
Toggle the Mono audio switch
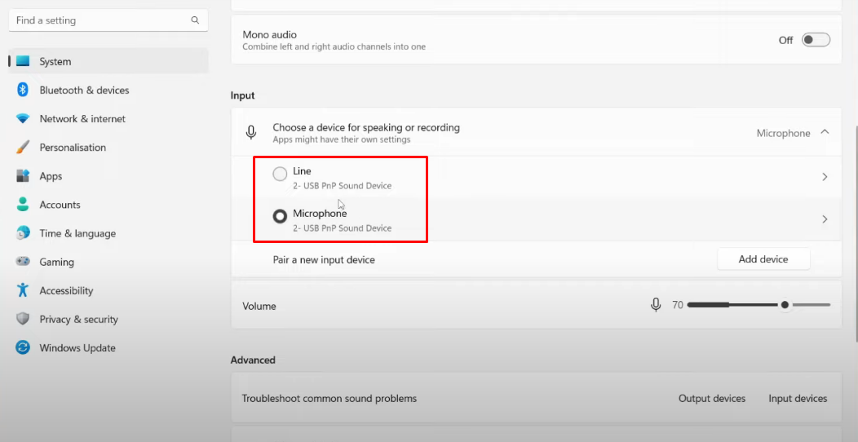(x=816, y=40)
